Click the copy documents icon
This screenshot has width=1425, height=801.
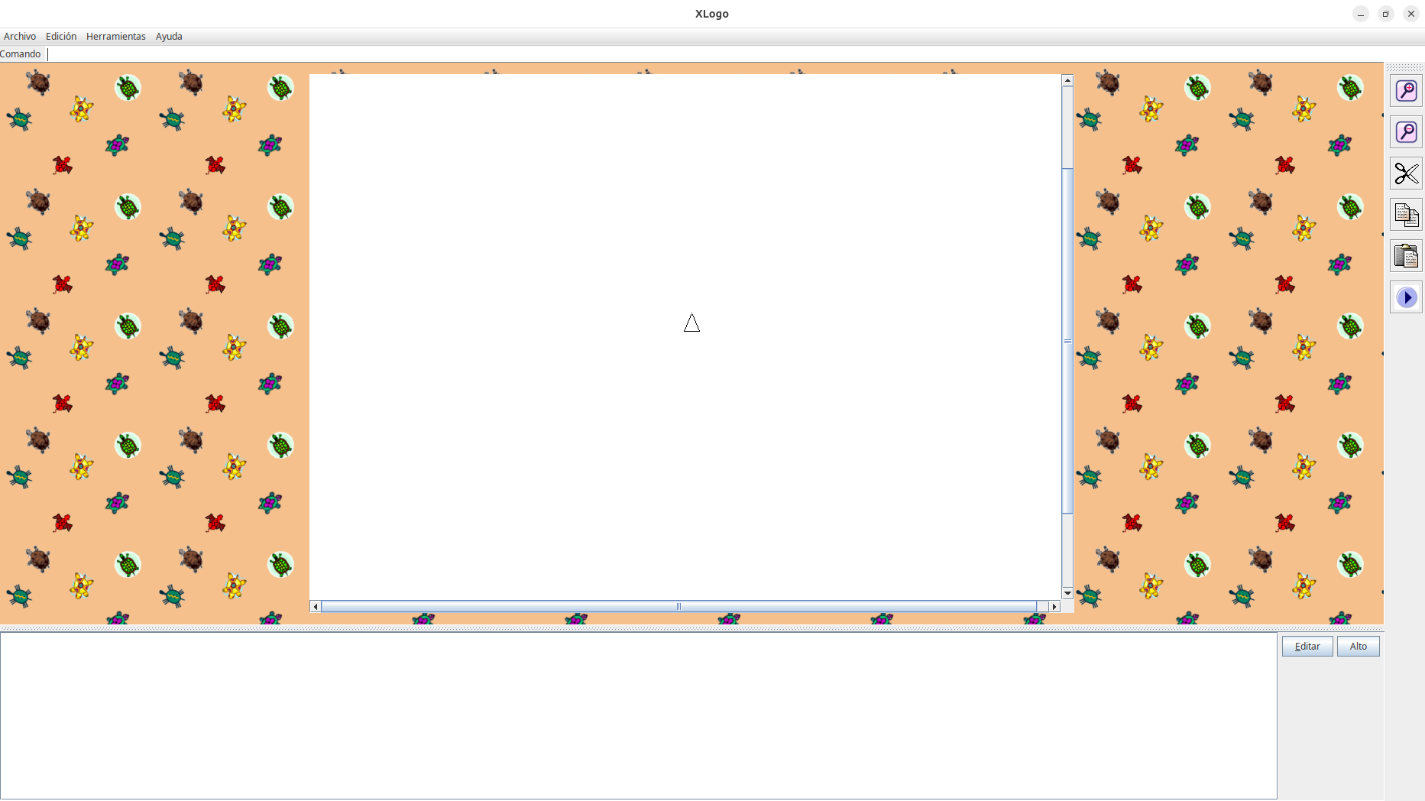1406,215
